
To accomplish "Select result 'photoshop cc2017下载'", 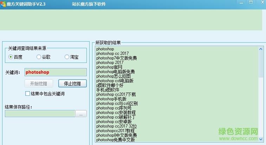I will 116,94.
